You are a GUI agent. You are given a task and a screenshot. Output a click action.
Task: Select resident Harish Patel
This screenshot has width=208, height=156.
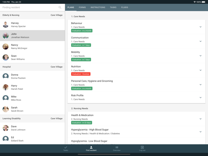coord(17,89)
